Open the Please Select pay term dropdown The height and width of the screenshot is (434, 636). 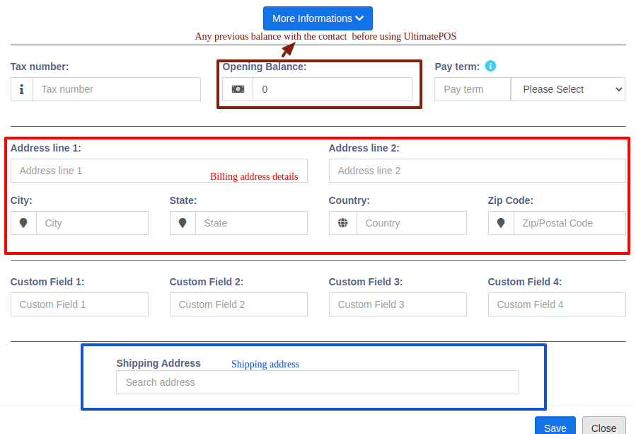[567, 89]
